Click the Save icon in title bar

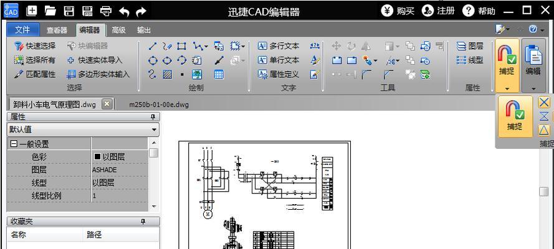69,11
